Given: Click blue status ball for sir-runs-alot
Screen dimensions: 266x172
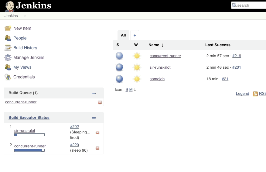Looking at the screenshot, I should click(x=119, y=67).
